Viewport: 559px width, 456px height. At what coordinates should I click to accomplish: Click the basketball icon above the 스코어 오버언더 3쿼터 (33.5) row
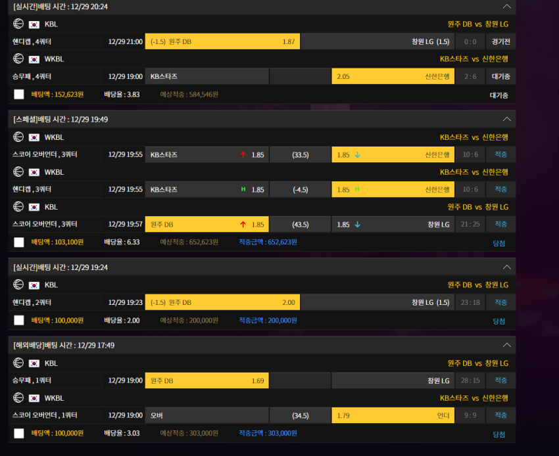(x=18, y=137)
